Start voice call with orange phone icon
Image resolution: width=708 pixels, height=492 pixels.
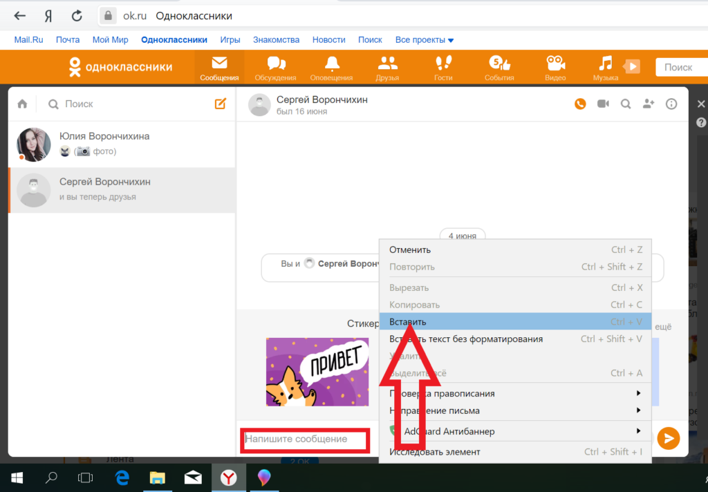tap(580, 104)
